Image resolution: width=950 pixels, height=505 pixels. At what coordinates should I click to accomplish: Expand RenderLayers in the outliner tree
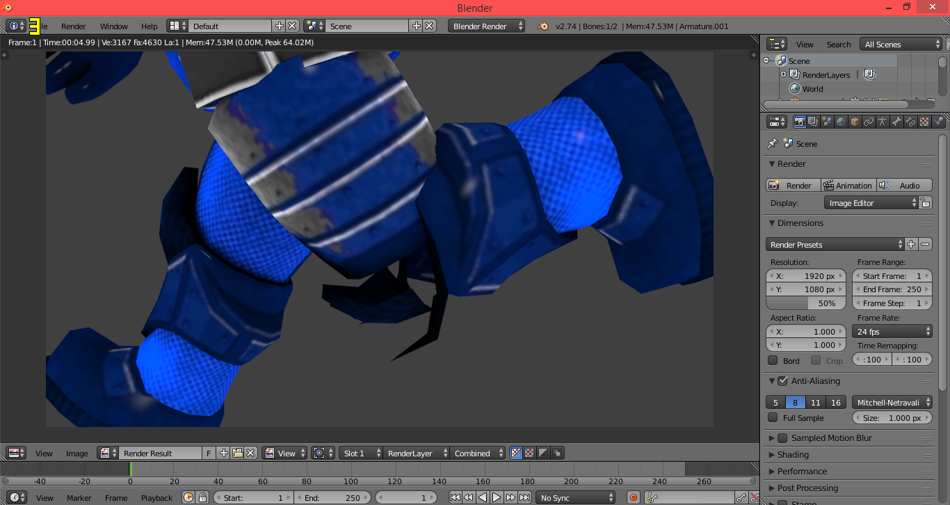783,74
